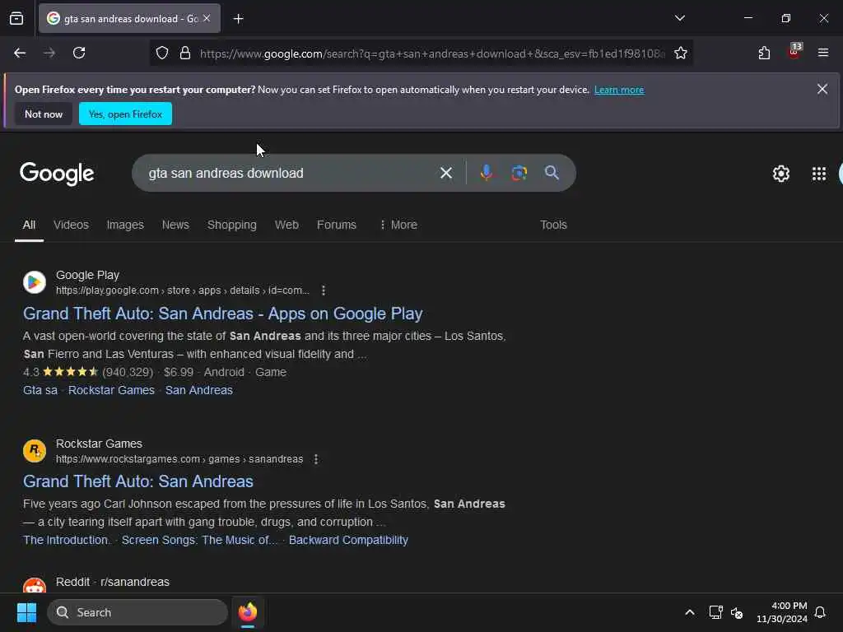
Task: Clear the search query text
Action: [445, 173]
